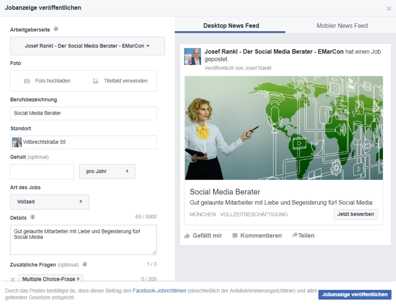Open the Multiple Choice-Frage question type dropdown

(x=51, y=278)
